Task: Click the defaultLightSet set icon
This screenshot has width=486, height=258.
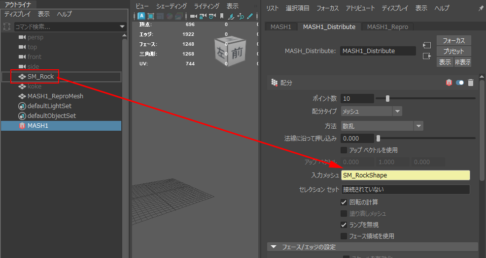Action: (x=22, y=106)
